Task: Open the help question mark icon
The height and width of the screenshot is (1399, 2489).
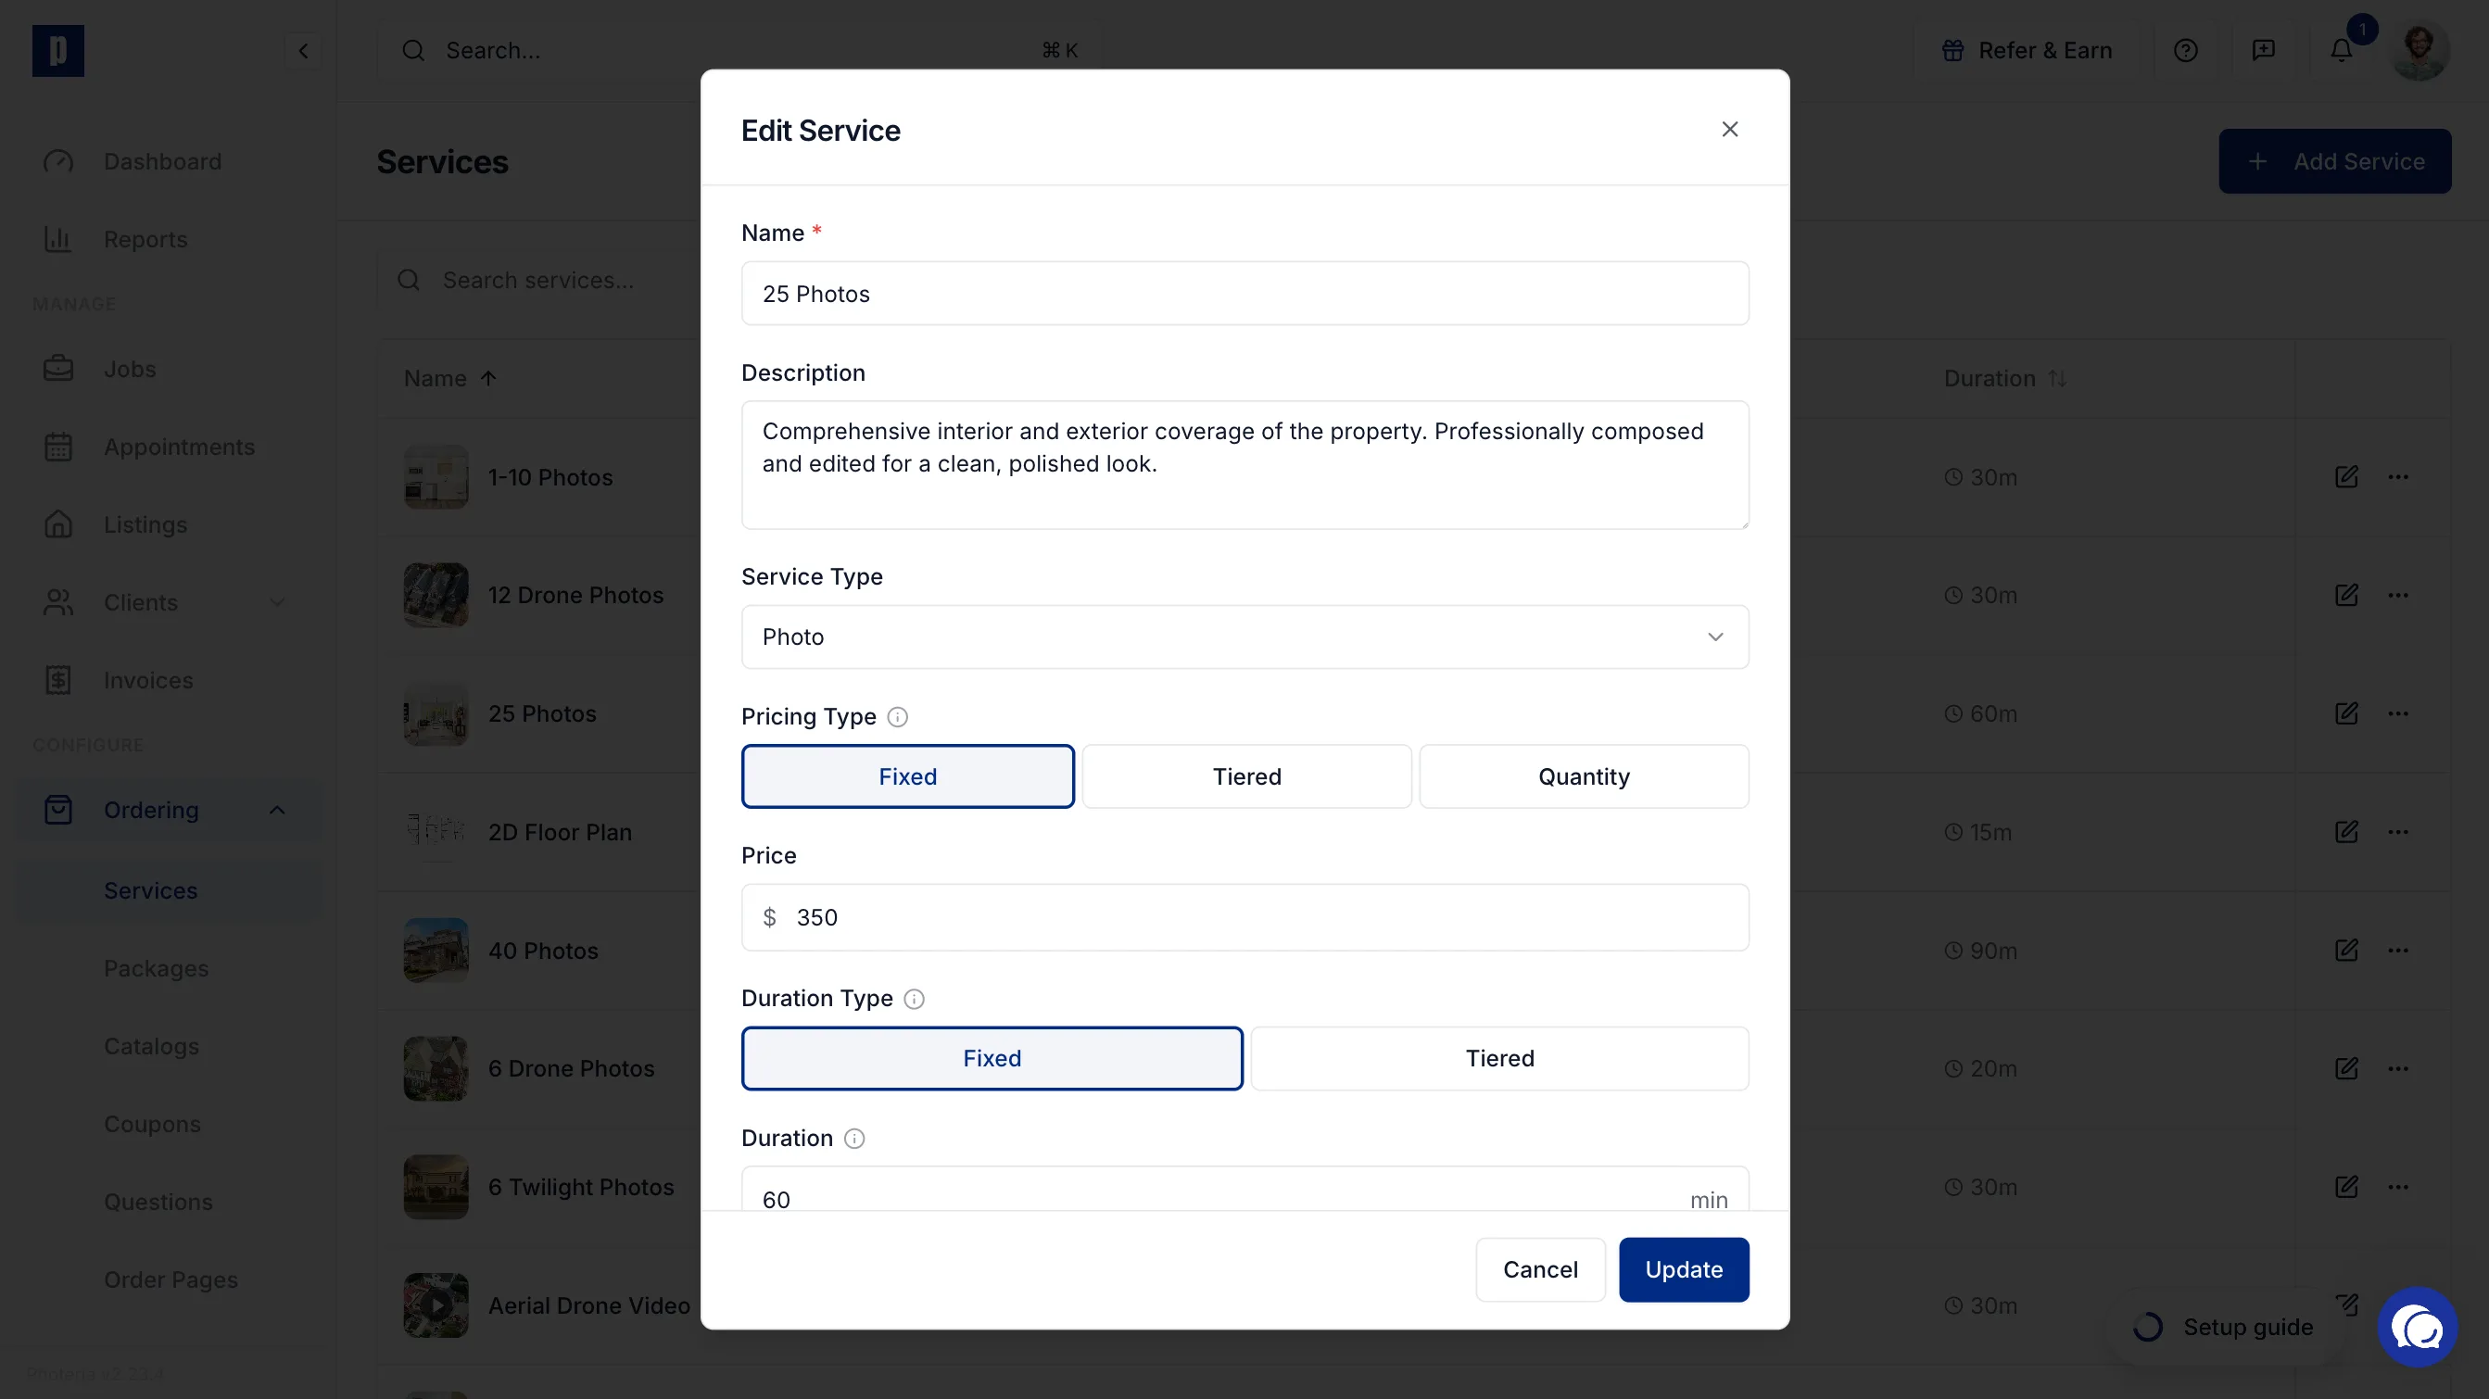Action: point(2186,50)
